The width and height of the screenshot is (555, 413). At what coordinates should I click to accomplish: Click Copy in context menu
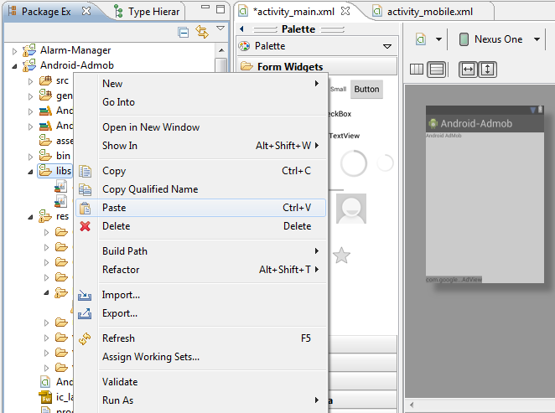(200, 171)
